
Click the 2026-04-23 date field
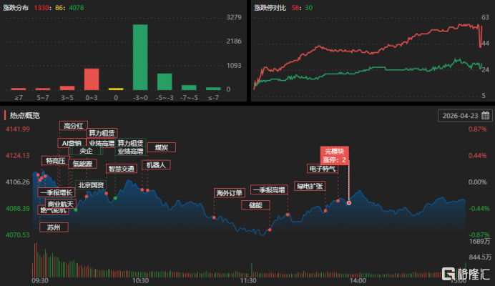click(x=461, y=115)
